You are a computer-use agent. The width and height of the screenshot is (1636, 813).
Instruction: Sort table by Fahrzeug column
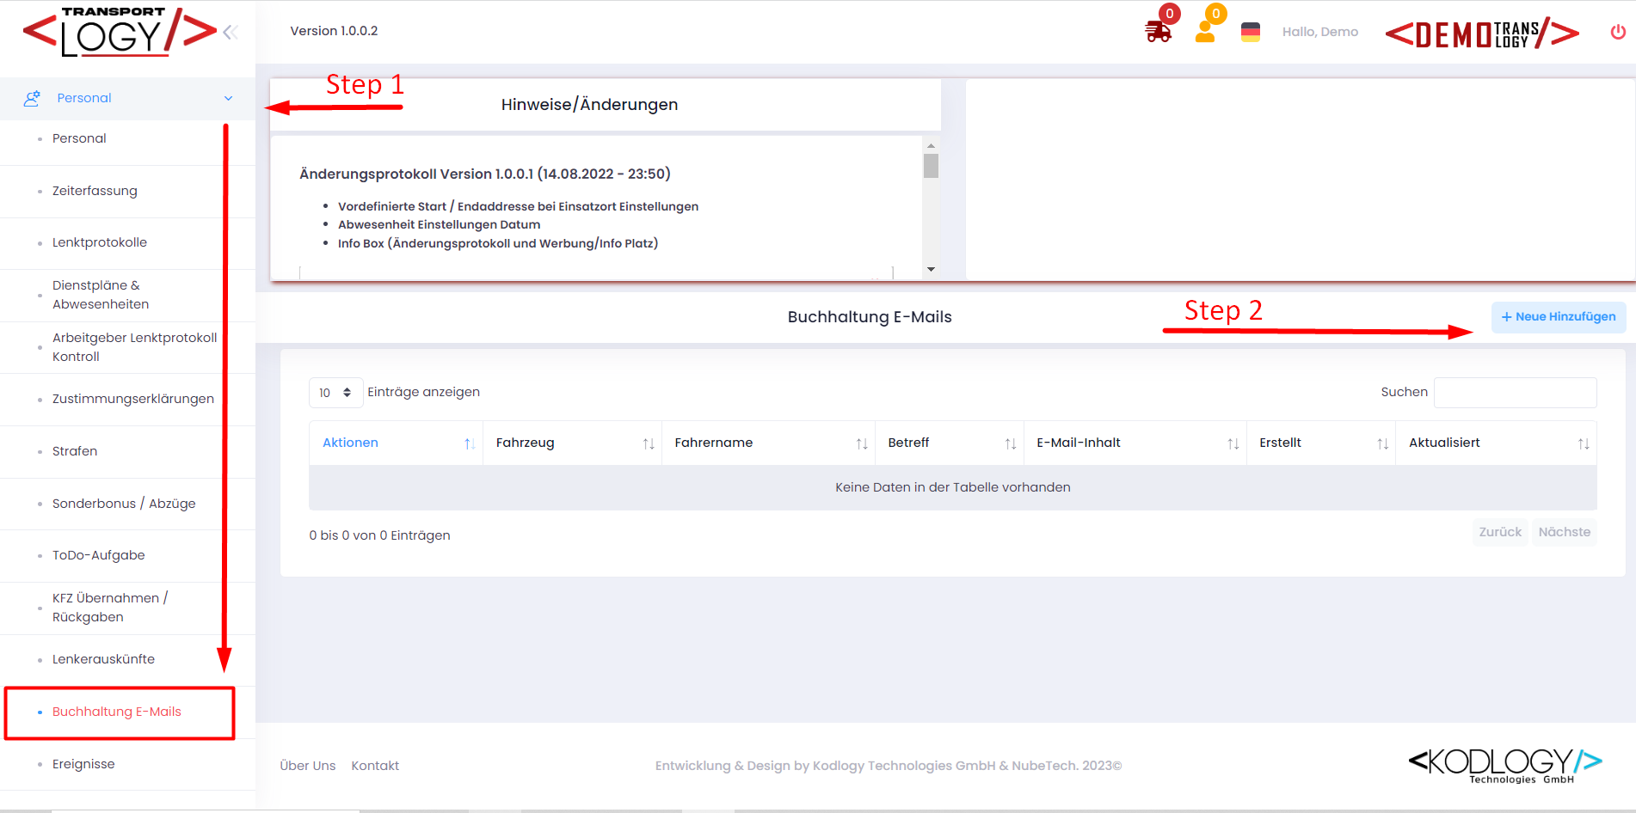[571, 443]
